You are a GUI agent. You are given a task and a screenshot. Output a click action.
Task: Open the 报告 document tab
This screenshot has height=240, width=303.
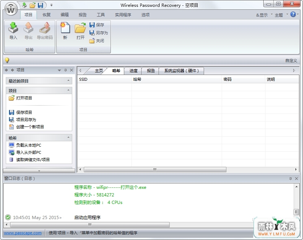(x=151, y=71)
